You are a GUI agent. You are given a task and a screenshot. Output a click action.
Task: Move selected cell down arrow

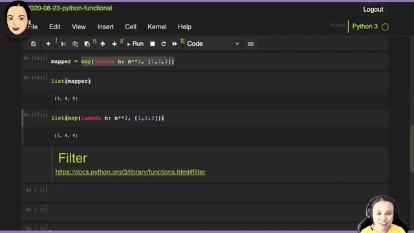pos(114,44)
